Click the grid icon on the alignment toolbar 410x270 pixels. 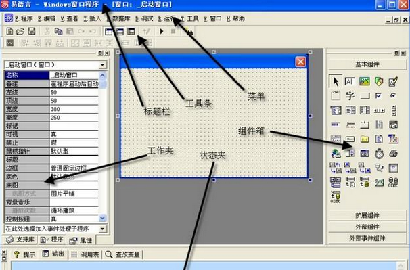(x=10, y=43)
